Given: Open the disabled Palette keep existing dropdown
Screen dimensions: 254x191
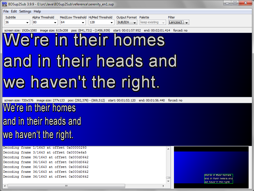Looking at the screenshot, I should (153, 22).
